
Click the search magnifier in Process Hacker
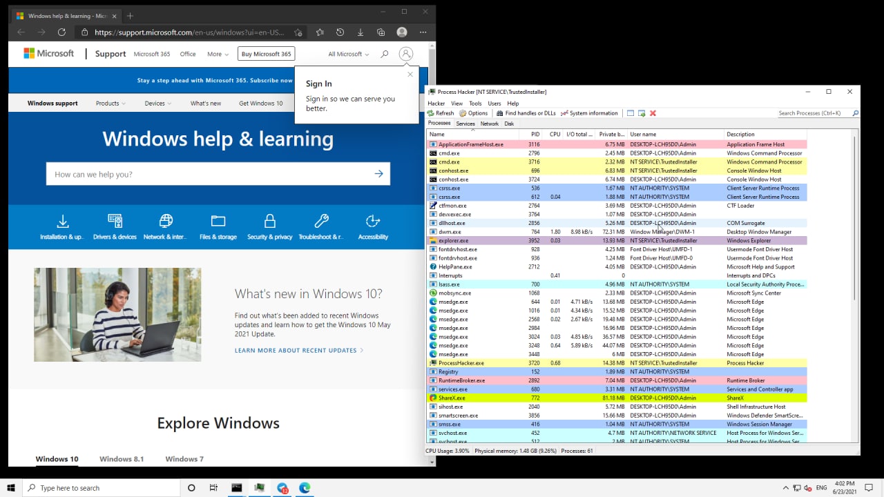point(856,113)
